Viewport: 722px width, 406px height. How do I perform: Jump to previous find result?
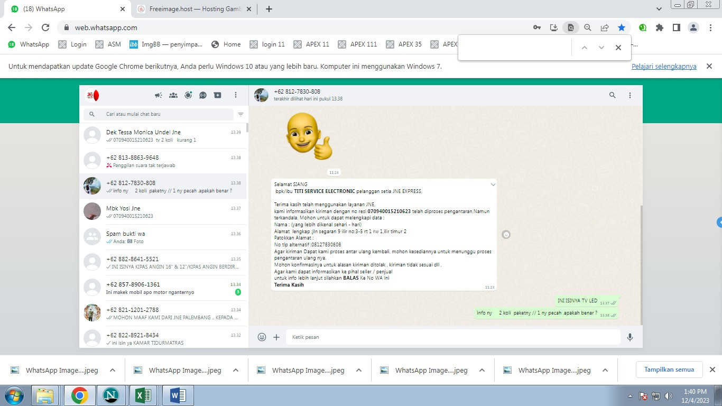click(x=585, y=48)
